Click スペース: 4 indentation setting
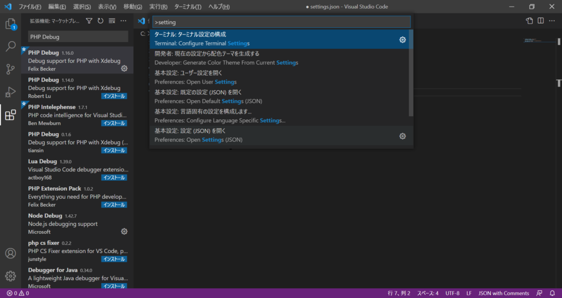Image resolution: width=562 pixels, height=298 pixels. tap(428, 294)
